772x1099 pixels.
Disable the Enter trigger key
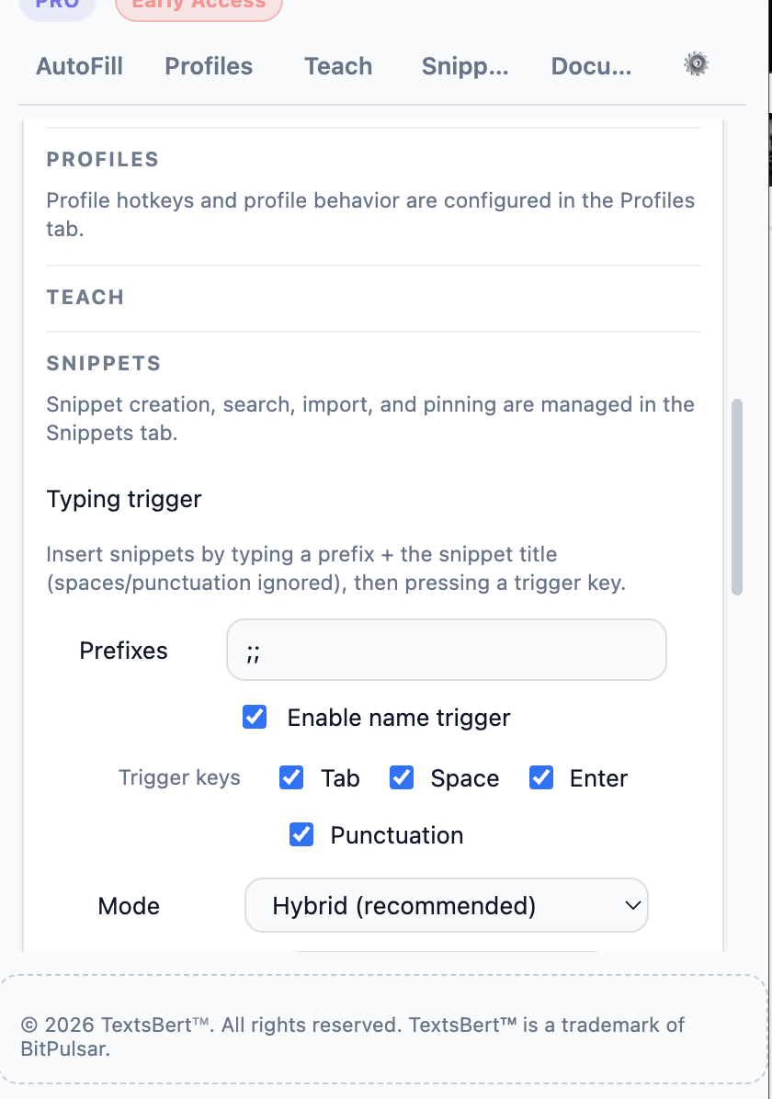pos(540,777)
